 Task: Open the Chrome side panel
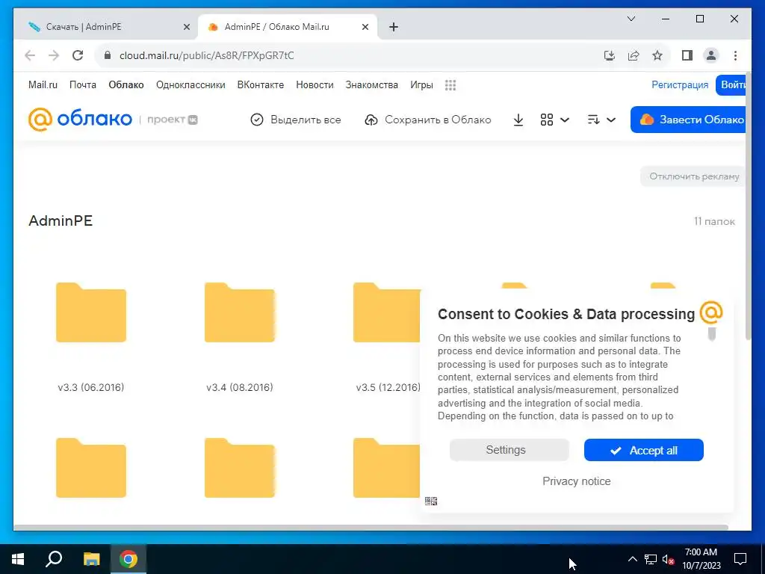(x=687, y=55)
